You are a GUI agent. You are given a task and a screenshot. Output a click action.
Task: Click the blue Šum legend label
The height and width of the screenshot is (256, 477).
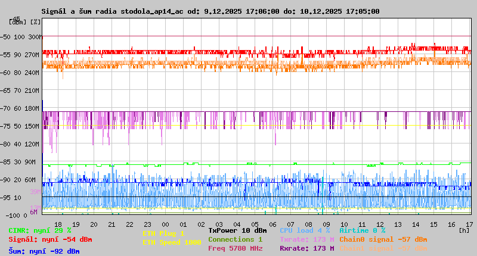[x=44, y=251]
